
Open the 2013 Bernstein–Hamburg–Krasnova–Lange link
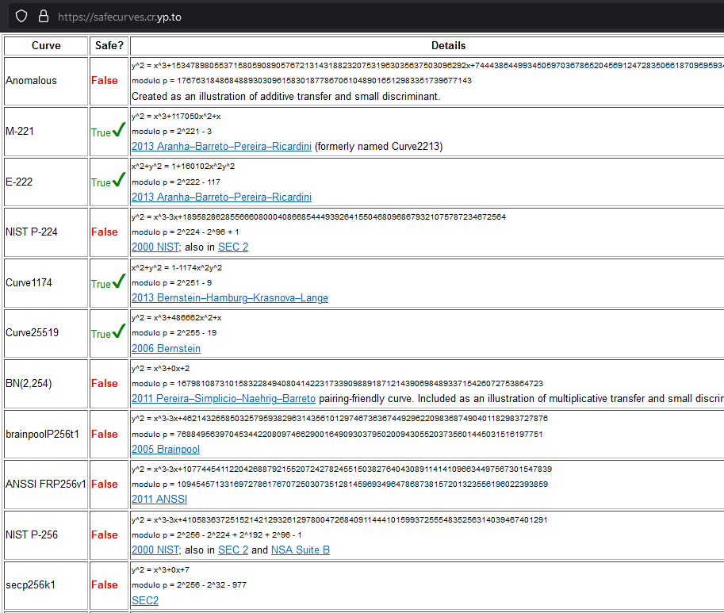[230, 297]
